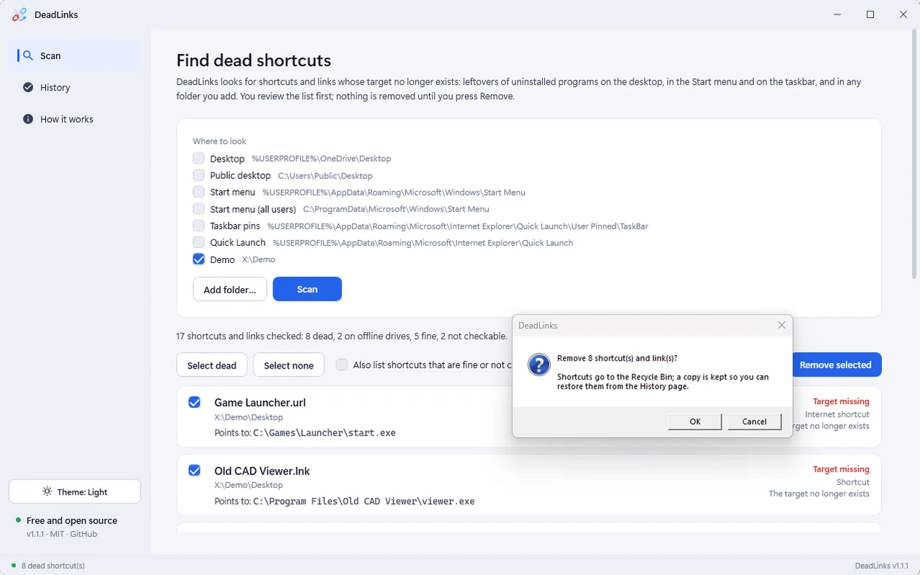This screenshot has height=575, width=920.
Task: Click the 8 dead shortcut(s) status text
Action: pyautogui.click(x=53, y=566)
